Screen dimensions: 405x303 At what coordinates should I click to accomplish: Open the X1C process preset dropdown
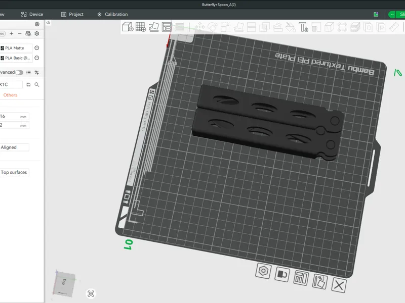point(11,84)
